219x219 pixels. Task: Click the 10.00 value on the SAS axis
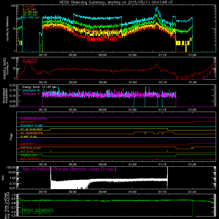coord(12,172)
